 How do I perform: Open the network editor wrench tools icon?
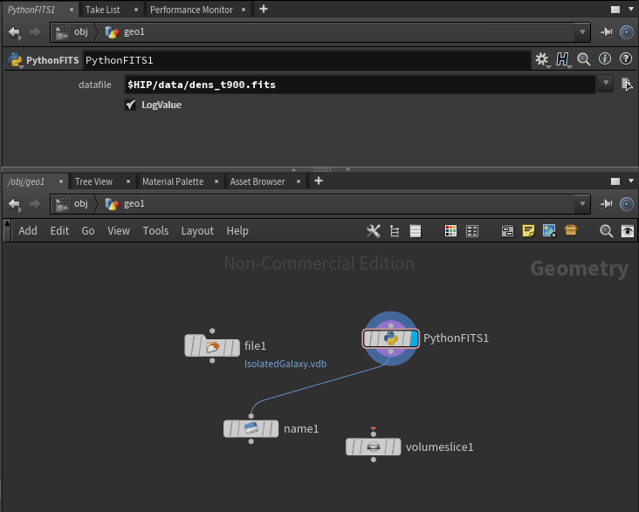pyautogui.click(x=374, y=231)
